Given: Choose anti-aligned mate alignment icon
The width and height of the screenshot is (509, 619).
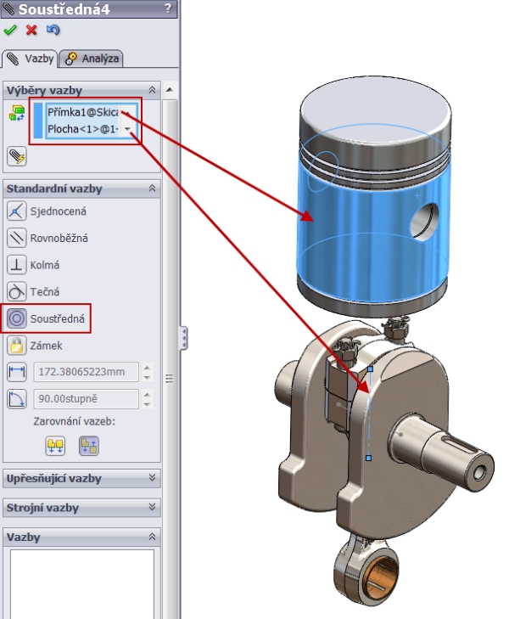Looking at the screenshot, I should (x=89, y=446).
